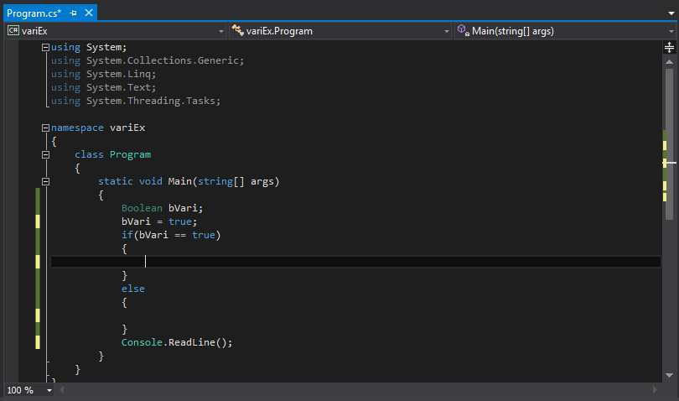
Task: Click 'using System.Text;' line
Action: tap(103, 87)
